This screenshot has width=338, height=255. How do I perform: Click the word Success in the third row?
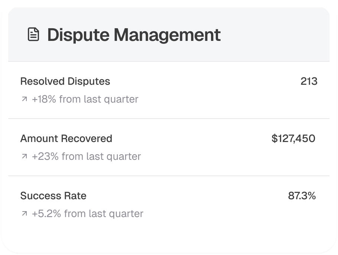click(x=42, y=196)
